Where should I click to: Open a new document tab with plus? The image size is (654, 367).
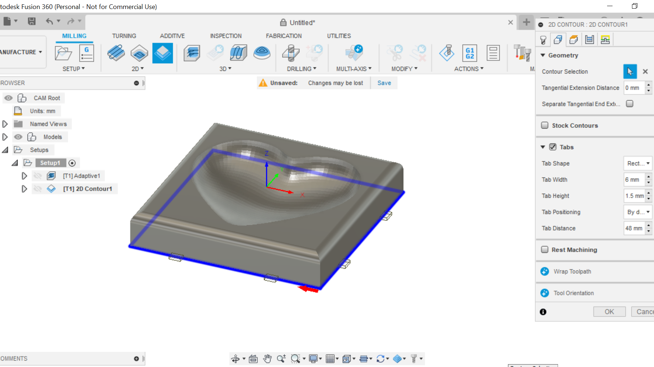[x=526, y=22]
